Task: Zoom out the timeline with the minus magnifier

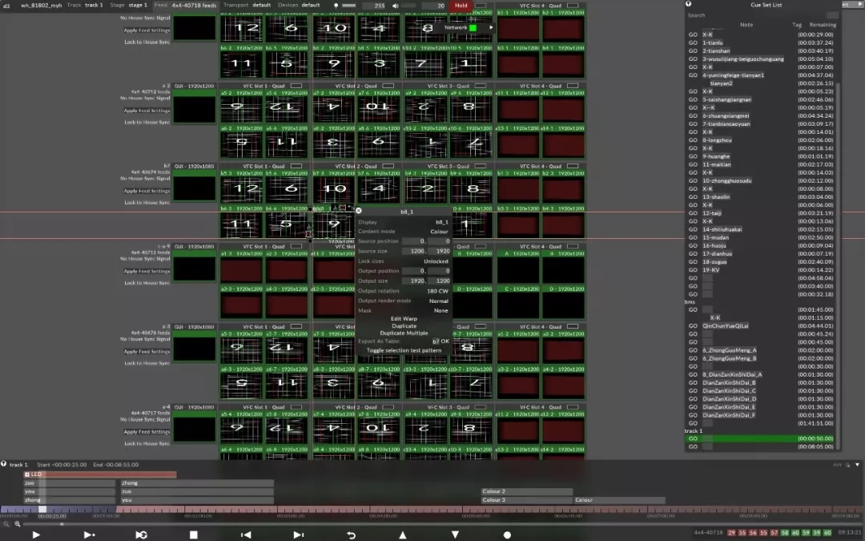Action: [6, 524]
